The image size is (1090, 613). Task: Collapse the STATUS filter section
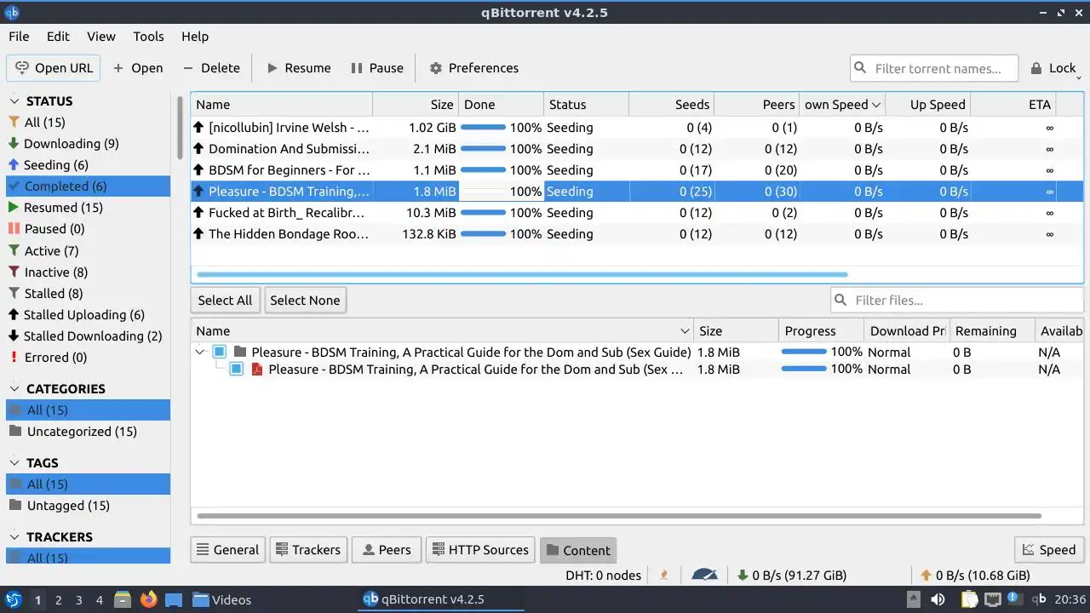pyautogui.click(x=14, y=101)
